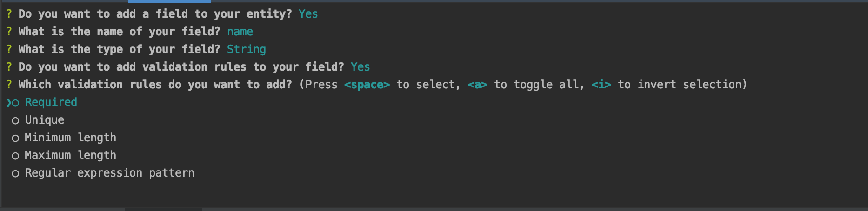Toggle the Minimum length option circle
Image resolution: width=868 pixels, height=211 pixels.
[15, 138]
